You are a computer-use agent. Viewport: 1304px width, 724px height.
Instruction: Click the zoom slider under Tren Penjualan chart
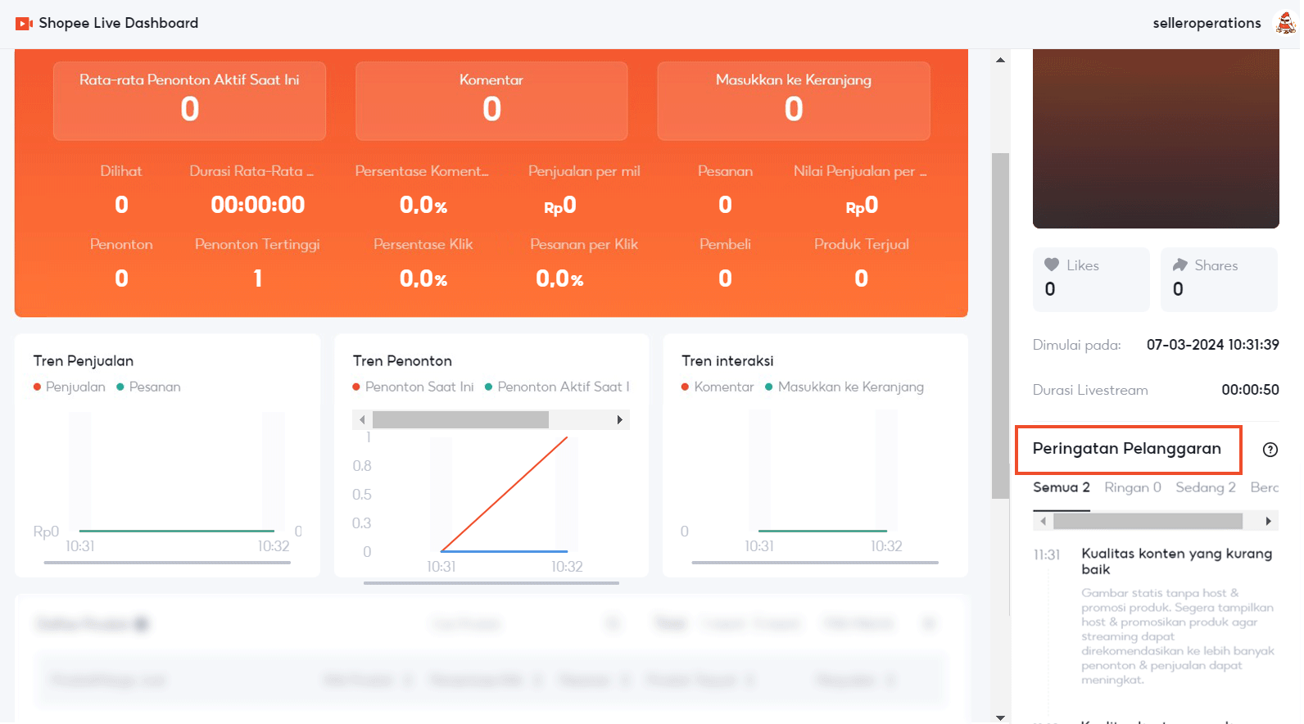[x=167, y=563]
